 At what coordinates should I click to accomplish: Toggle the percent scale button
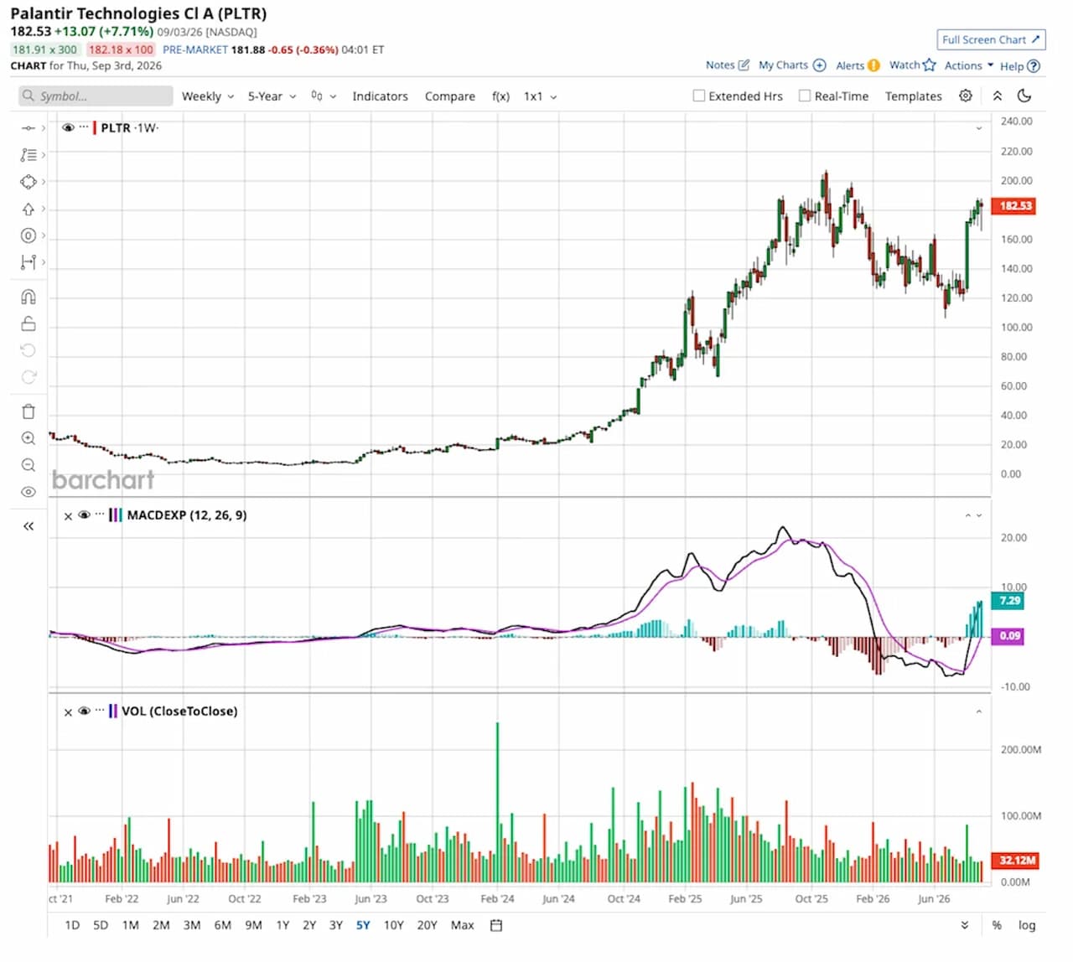coord(997,925)
